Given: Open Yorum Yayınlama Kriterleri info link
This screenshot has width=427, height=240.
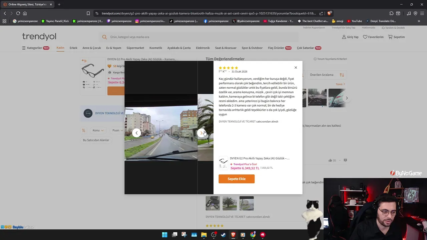Looking at the screenshot, I should [330, 59].
